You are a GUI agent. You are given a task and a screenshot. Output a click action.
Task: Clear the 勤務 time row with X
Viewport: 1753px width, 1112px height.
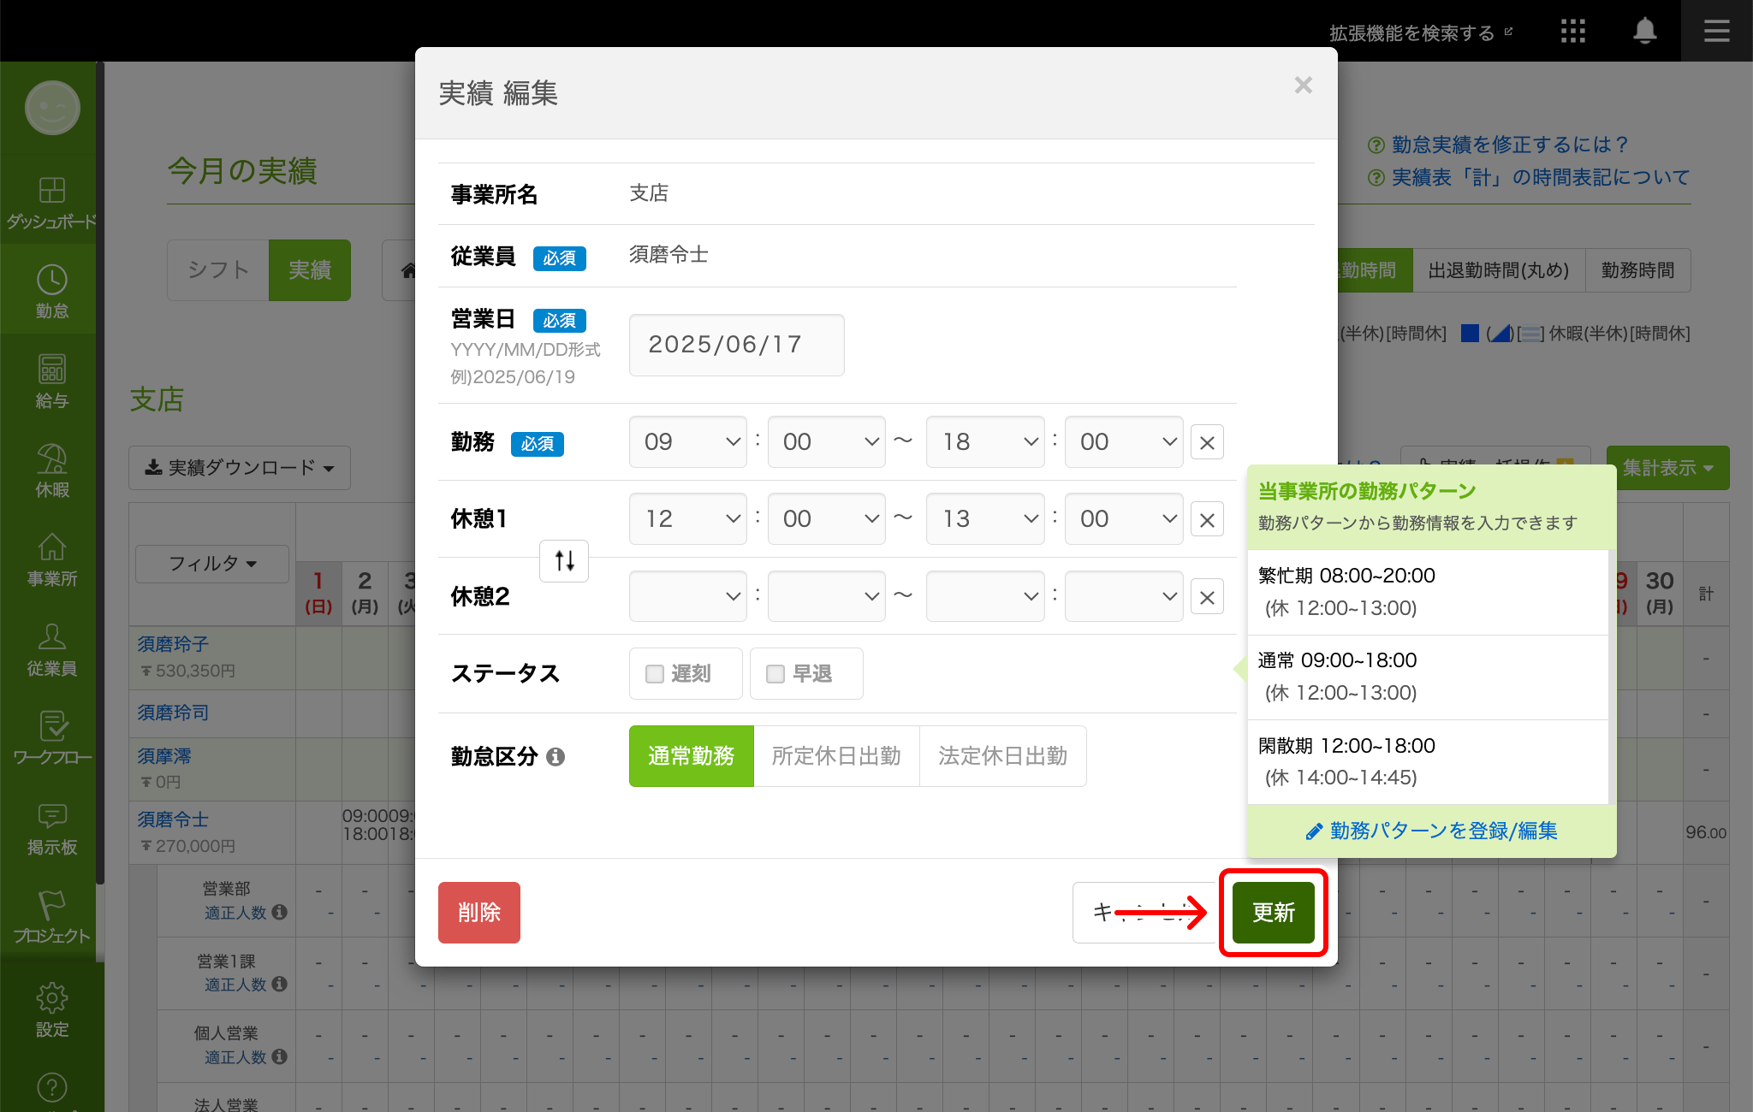[1207, 442]
